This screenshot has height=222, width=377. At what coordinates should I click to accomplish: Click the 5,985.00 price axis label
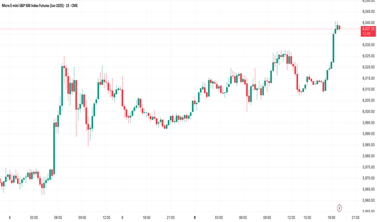[369, 145]
